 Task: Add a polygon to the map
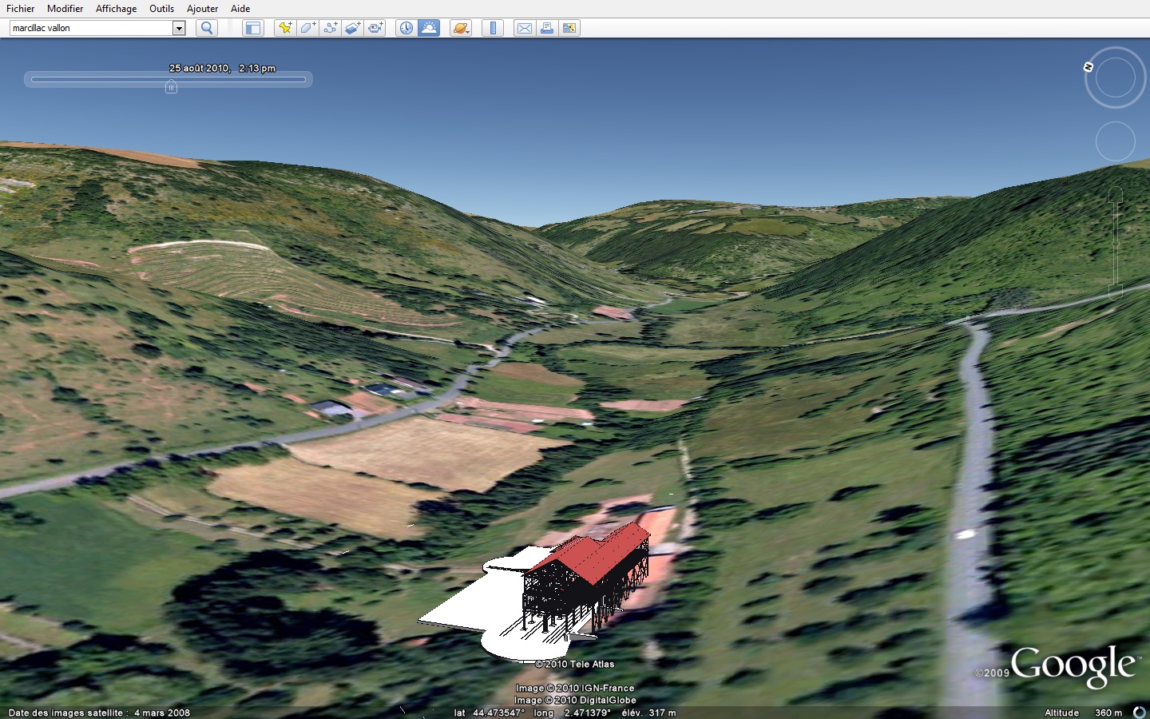click(x=307, y=28)
